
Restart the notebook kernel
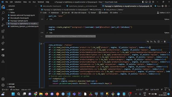(x=92, y=13)
